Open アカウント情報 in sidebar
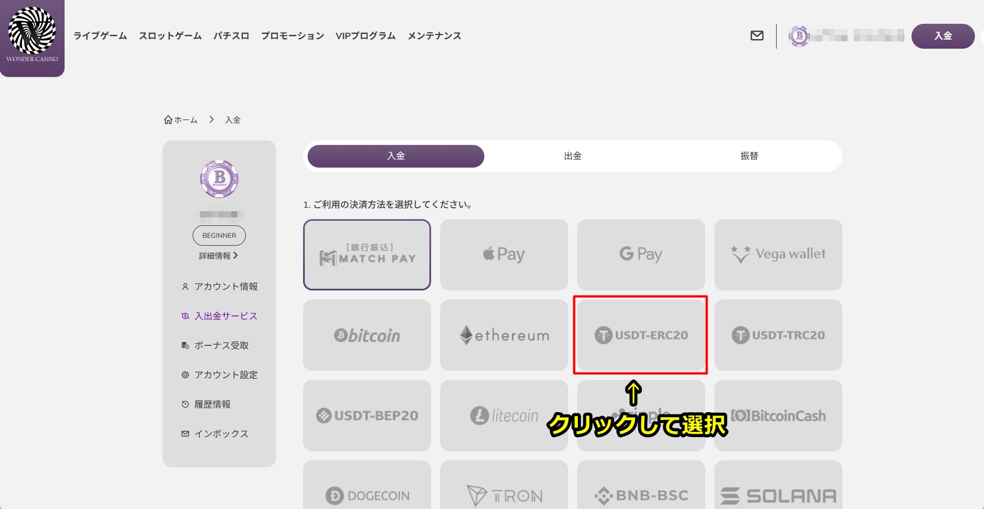Screen dimensions: 984x509 point(219,286)
